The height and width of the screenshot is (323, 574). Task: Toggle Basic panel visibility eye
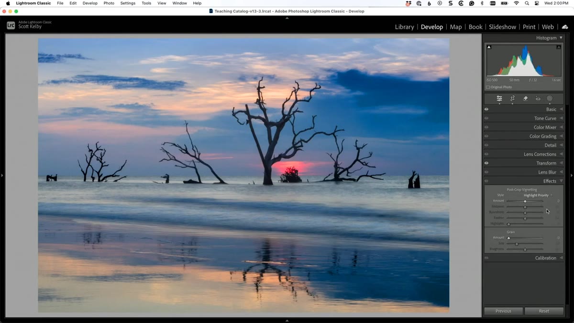pos(486,109)
